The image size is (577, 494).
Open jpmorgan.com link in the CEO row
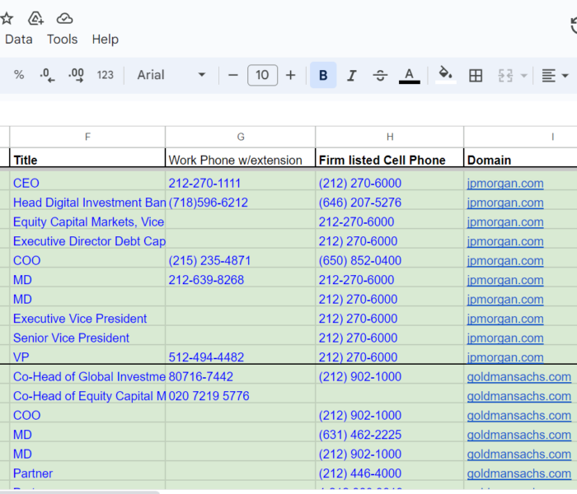pos(505,183)
